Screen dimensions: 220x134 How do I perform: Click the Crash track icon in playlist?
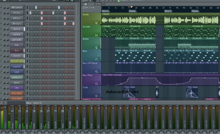click(96, 96)
